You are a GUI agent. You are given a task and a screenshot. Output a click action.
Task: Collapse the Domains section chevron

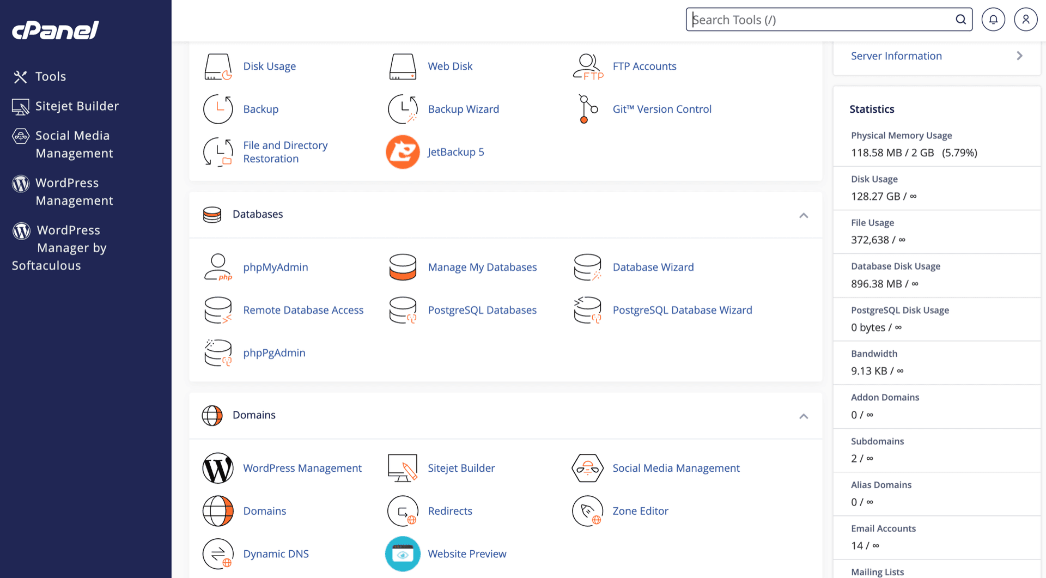(x=804, y=416)
